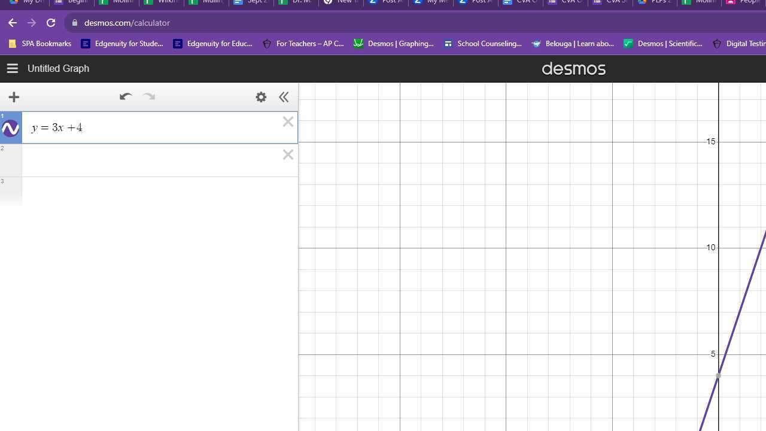This screenshot has width=766, height=431.
Task: Click the Undo arrow icon
Action: coord(126,96)
